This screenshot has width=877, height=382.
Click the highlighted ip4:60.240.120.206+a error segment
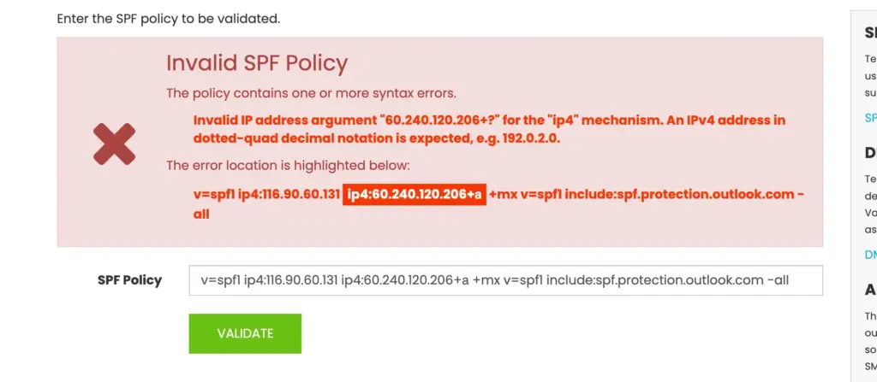[415, 195]
